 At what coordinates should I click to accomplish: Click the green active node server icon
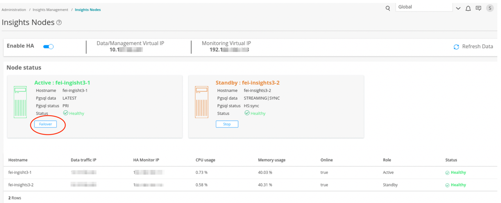20,102
